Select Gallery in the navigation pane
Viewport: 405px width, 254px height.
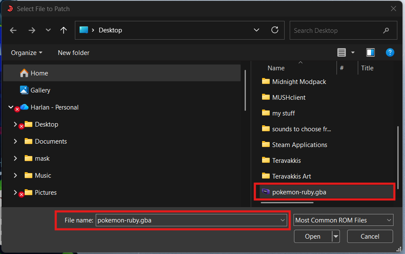pyautogui.click(x=40, y=90)
